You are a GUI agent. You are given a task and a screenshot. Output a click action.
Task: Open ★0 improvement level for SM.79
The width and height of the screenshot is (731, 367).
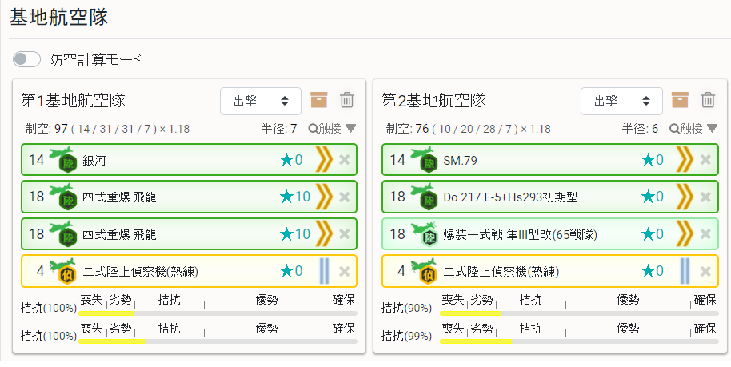point(652,160)
